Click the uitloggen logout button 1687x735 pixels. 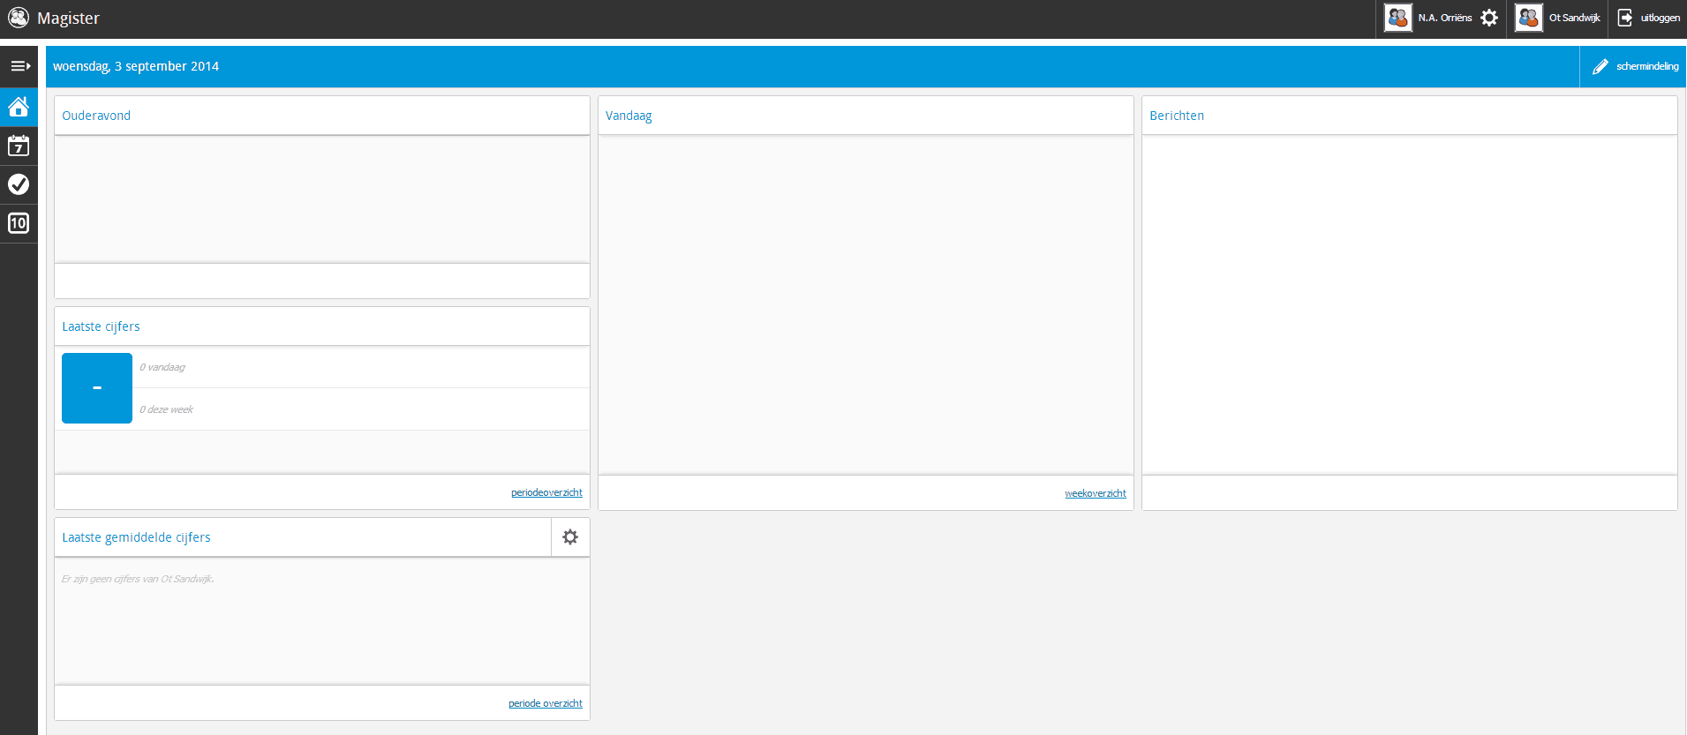click(1649, 18)
